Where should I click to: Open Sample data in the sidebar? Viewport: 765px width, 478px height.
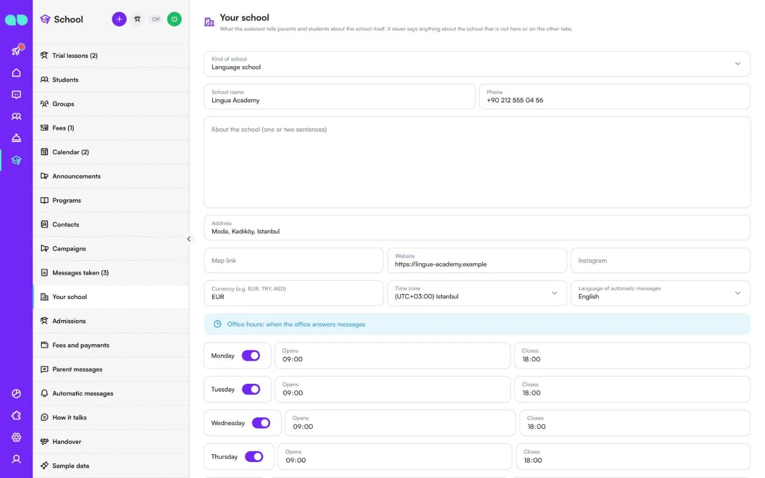111,466
